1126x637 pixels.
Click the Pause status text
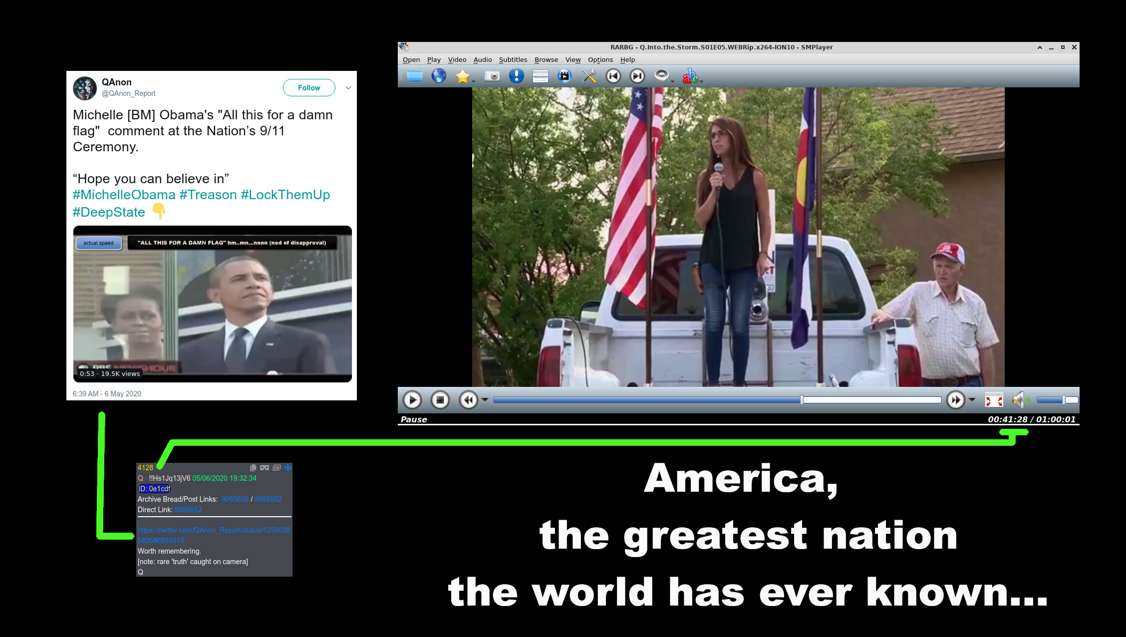[x=414, y=419]
